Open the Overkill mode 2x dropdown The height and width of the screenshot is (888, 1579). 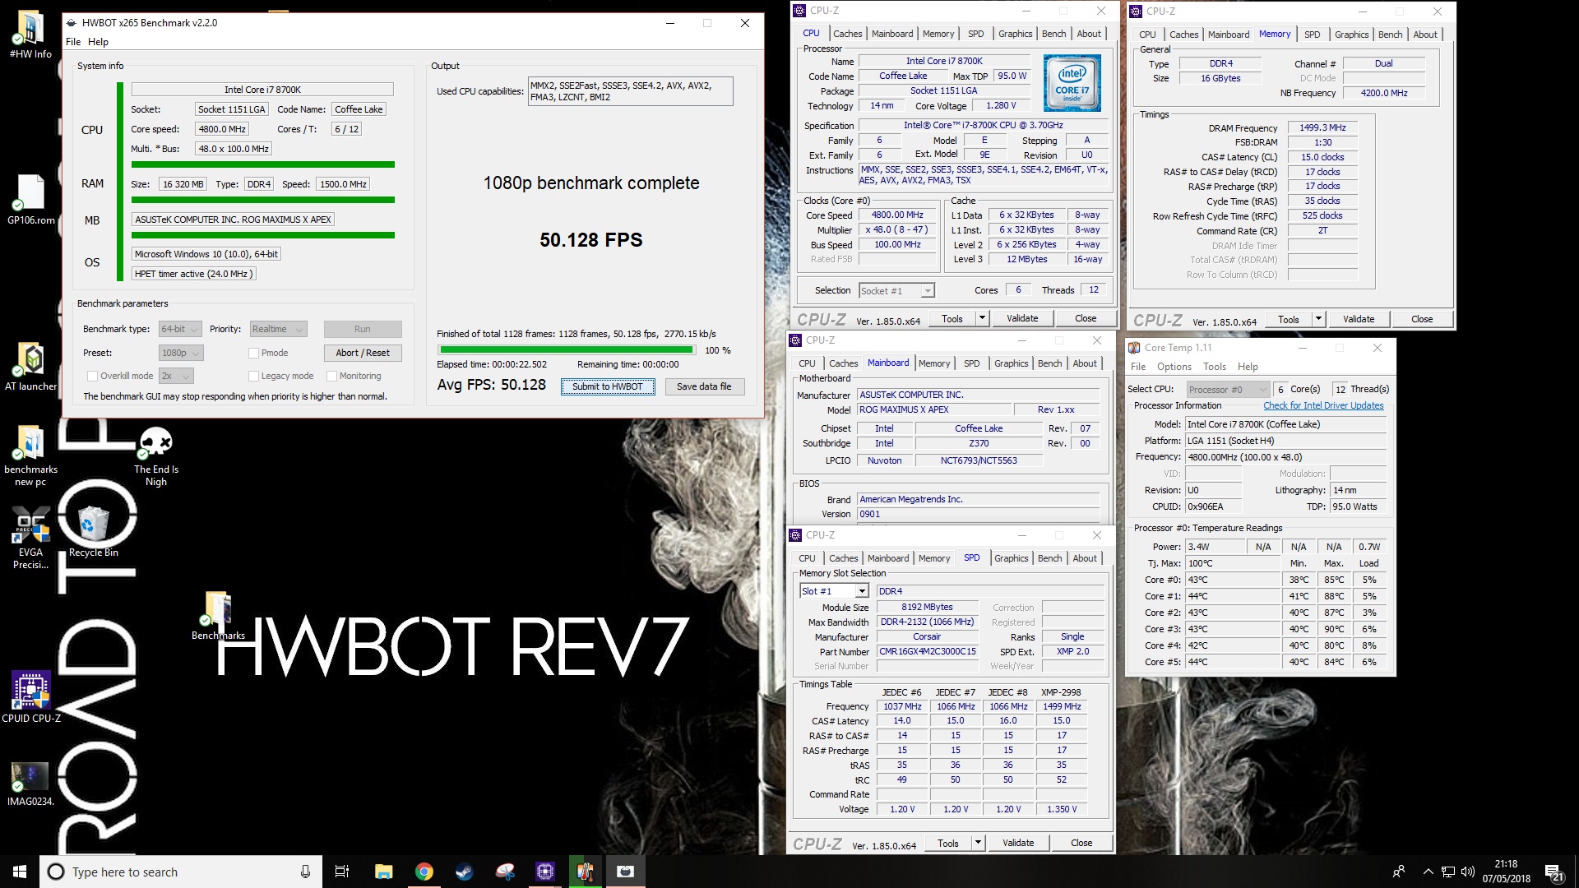(176, 376)
